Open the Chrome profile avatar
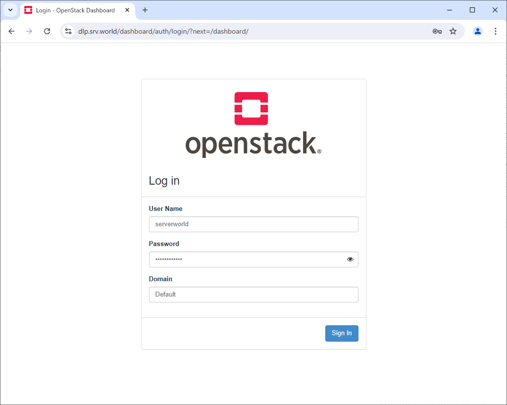This screenshot has width=507, height=405. coord(478,31)
